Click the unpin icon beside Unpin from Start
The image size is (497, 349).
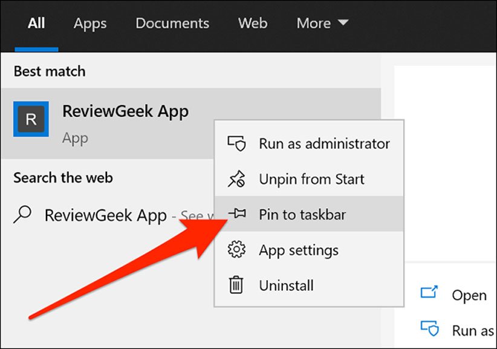pyautogui.click(x=236, y=179)
